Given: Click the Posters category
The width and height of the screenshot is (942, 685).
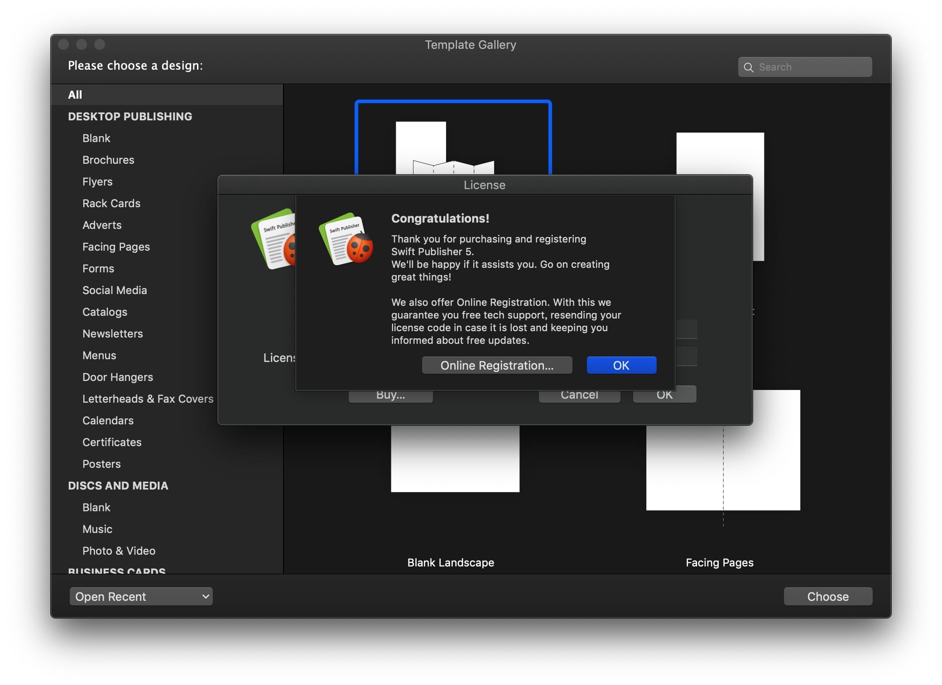Looking at the screenshot, I should 101,464.
